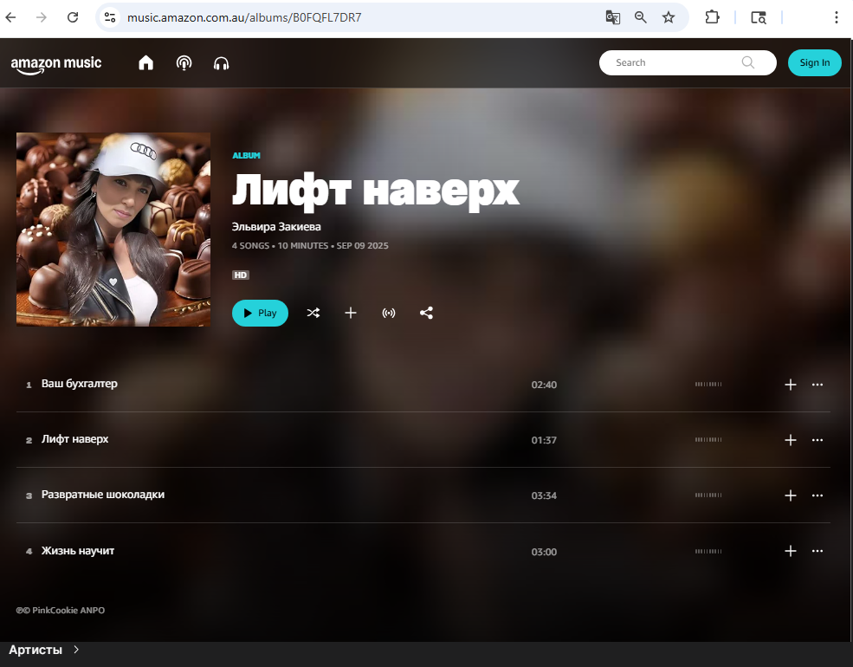Open Chrome three-dot menu
Screen dimensions: 853x667
click(837, 17)
